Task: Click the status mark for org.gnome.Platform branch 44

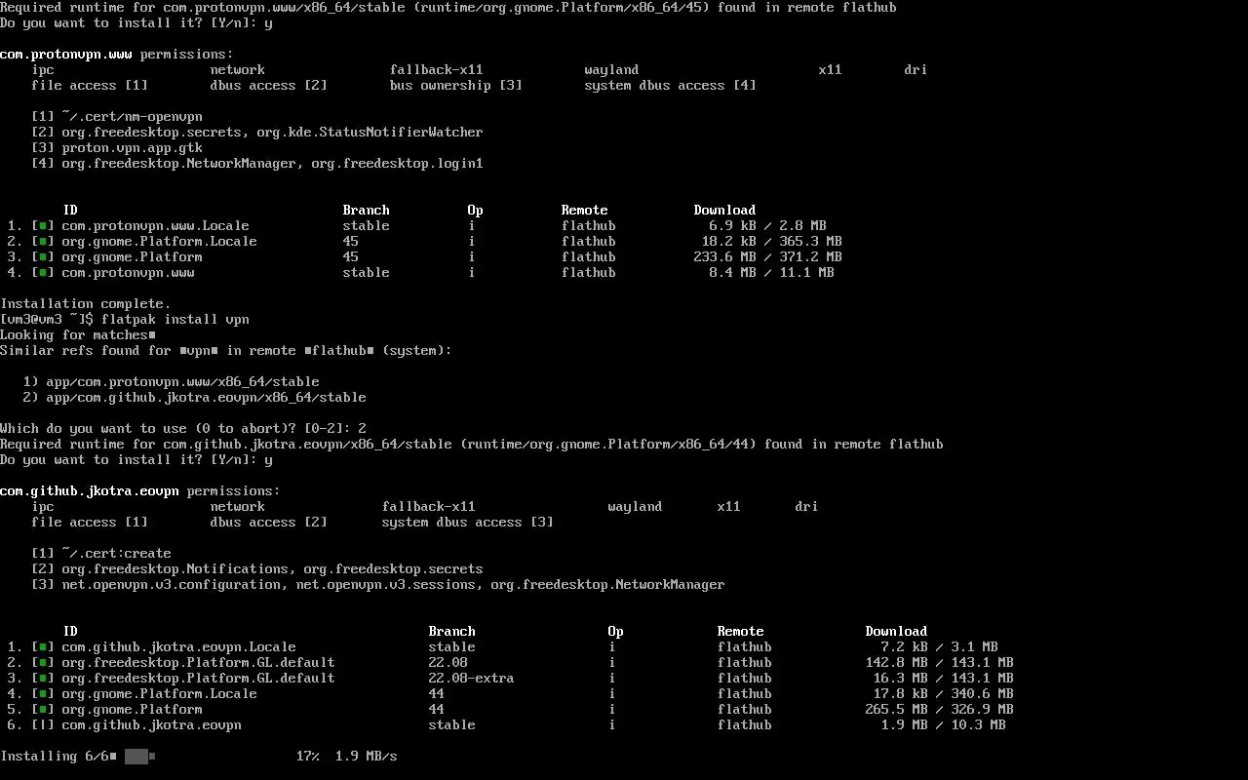Action: [43, 710]
